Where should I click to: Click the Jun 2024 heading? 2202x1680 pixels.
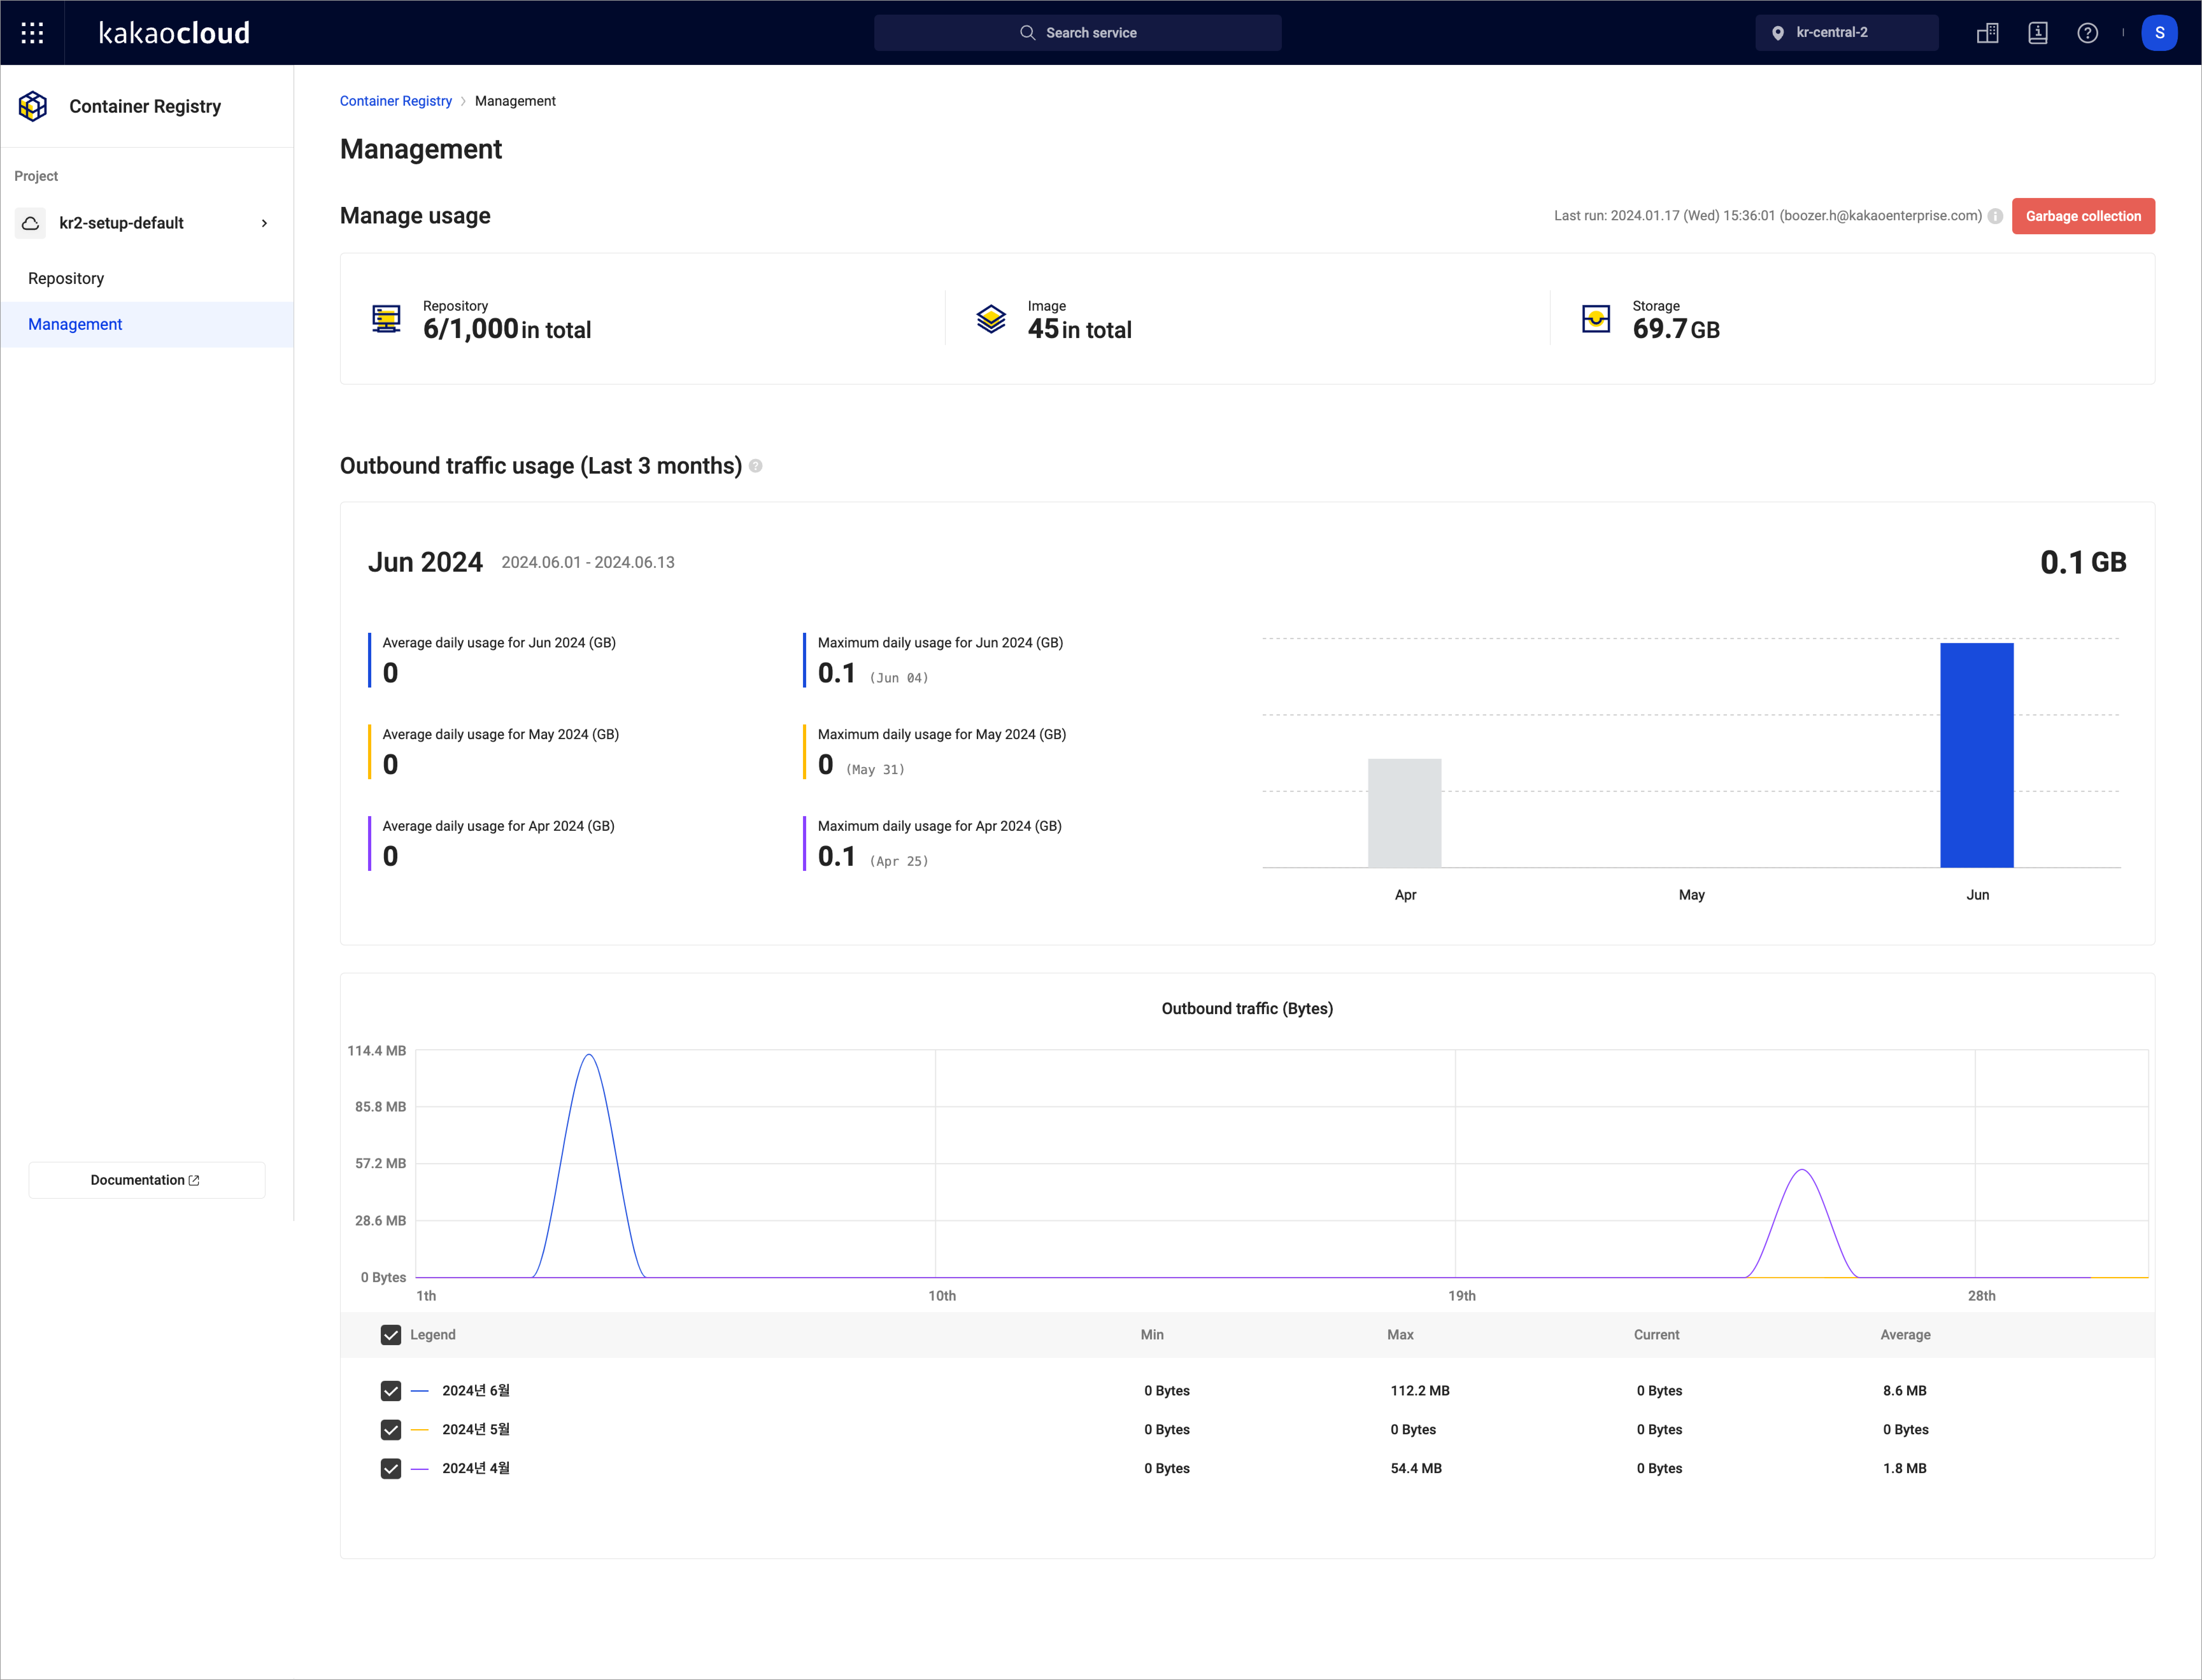425,562
